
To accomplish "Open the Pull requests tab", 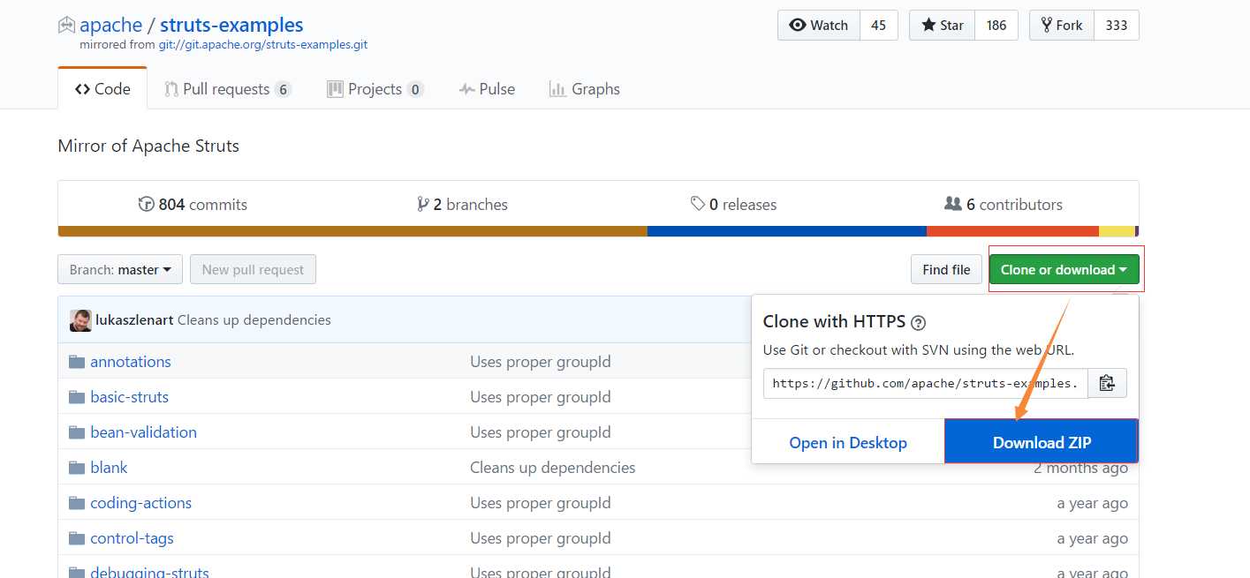I will (x=227, y=89).
